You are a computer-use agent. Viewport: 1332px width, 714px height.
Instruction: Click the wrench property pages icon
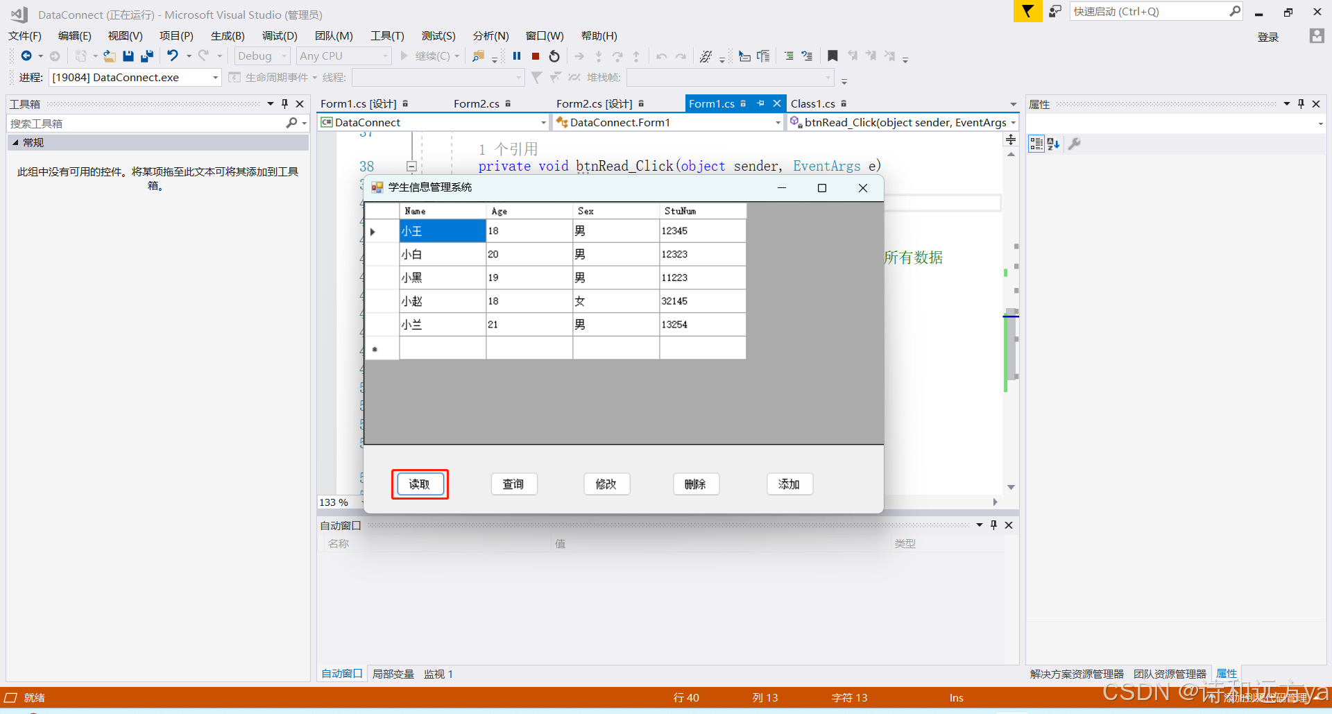click(1075, 144)
